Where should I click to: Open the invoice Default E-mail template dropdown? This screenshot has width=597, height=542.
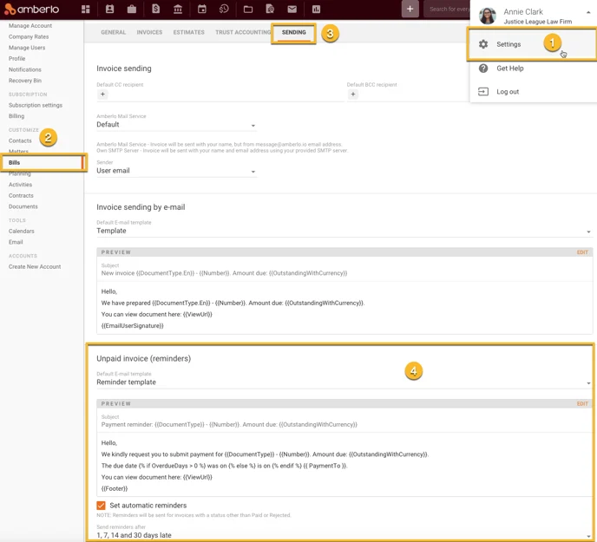(x=344, y=231)
